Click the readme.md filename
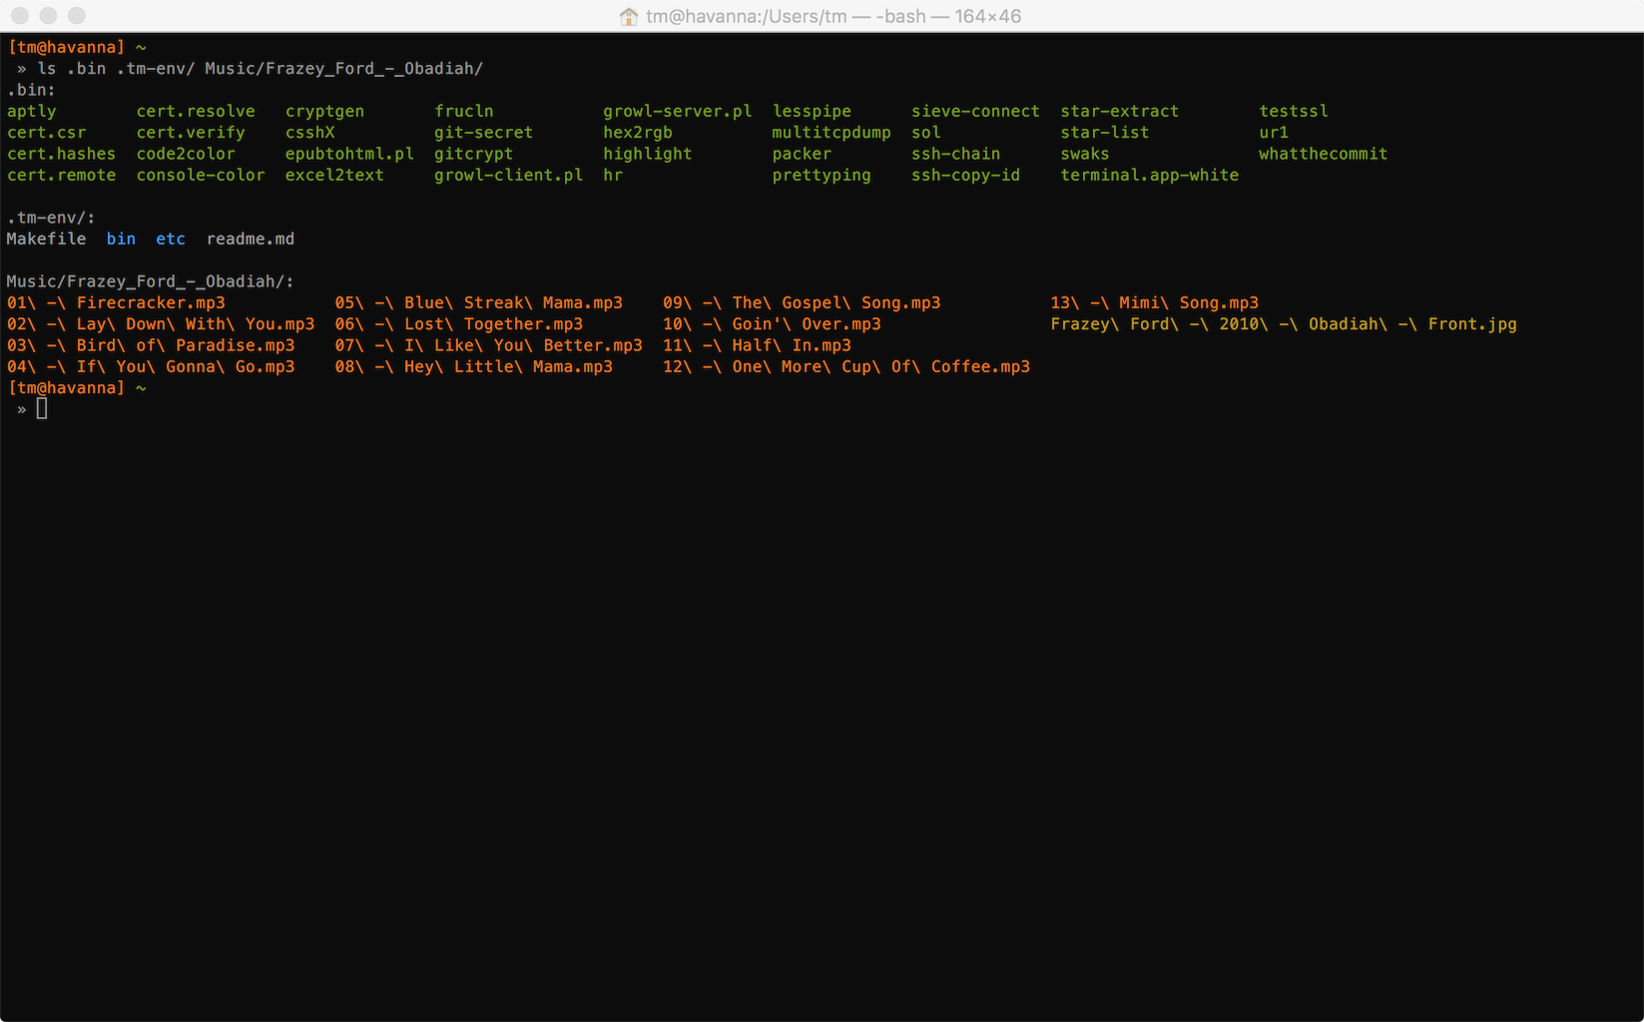This screenshot has height=1022, width=1644. 250,239
